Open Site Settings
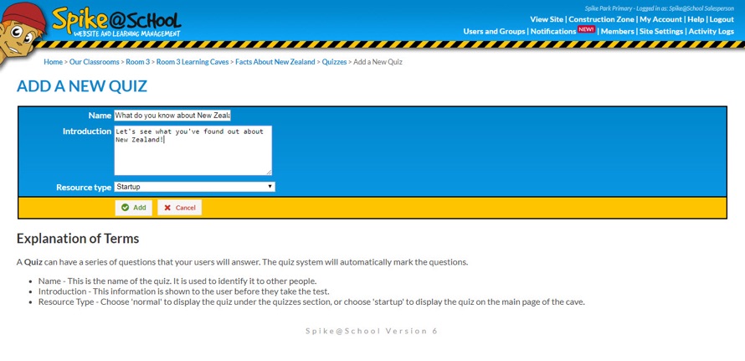Screen dimensions: 745x361 point(661,31)
